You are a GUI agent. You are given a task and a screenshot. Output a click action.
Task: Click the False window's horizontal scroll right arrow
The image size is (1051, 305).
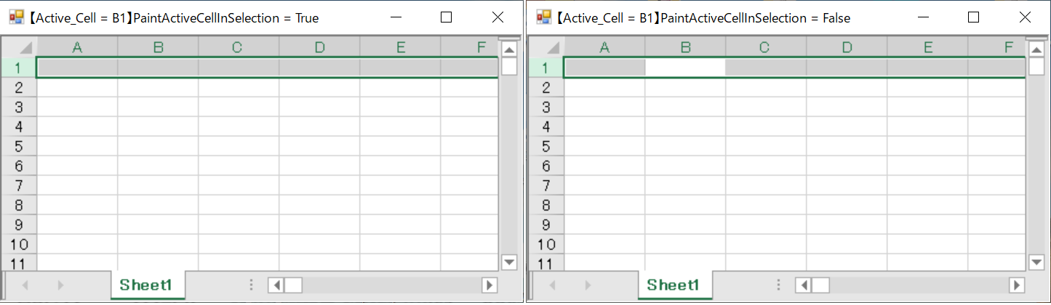pyautogui.click(x=1018, y=285)
